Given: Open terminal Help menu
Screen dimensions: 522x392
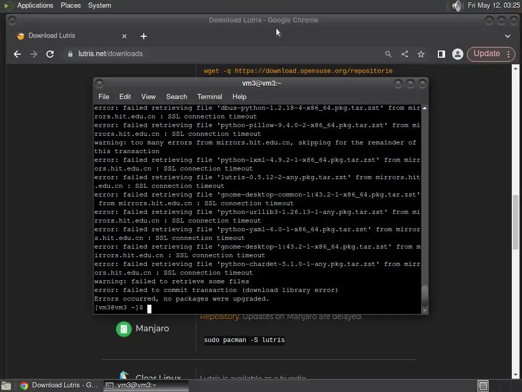Looking at the screenshot, I should pos(240,96).
